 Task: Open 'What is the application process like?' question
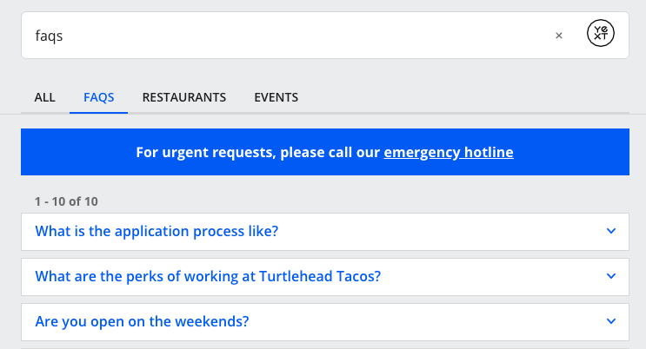click(x=157, y=231)
